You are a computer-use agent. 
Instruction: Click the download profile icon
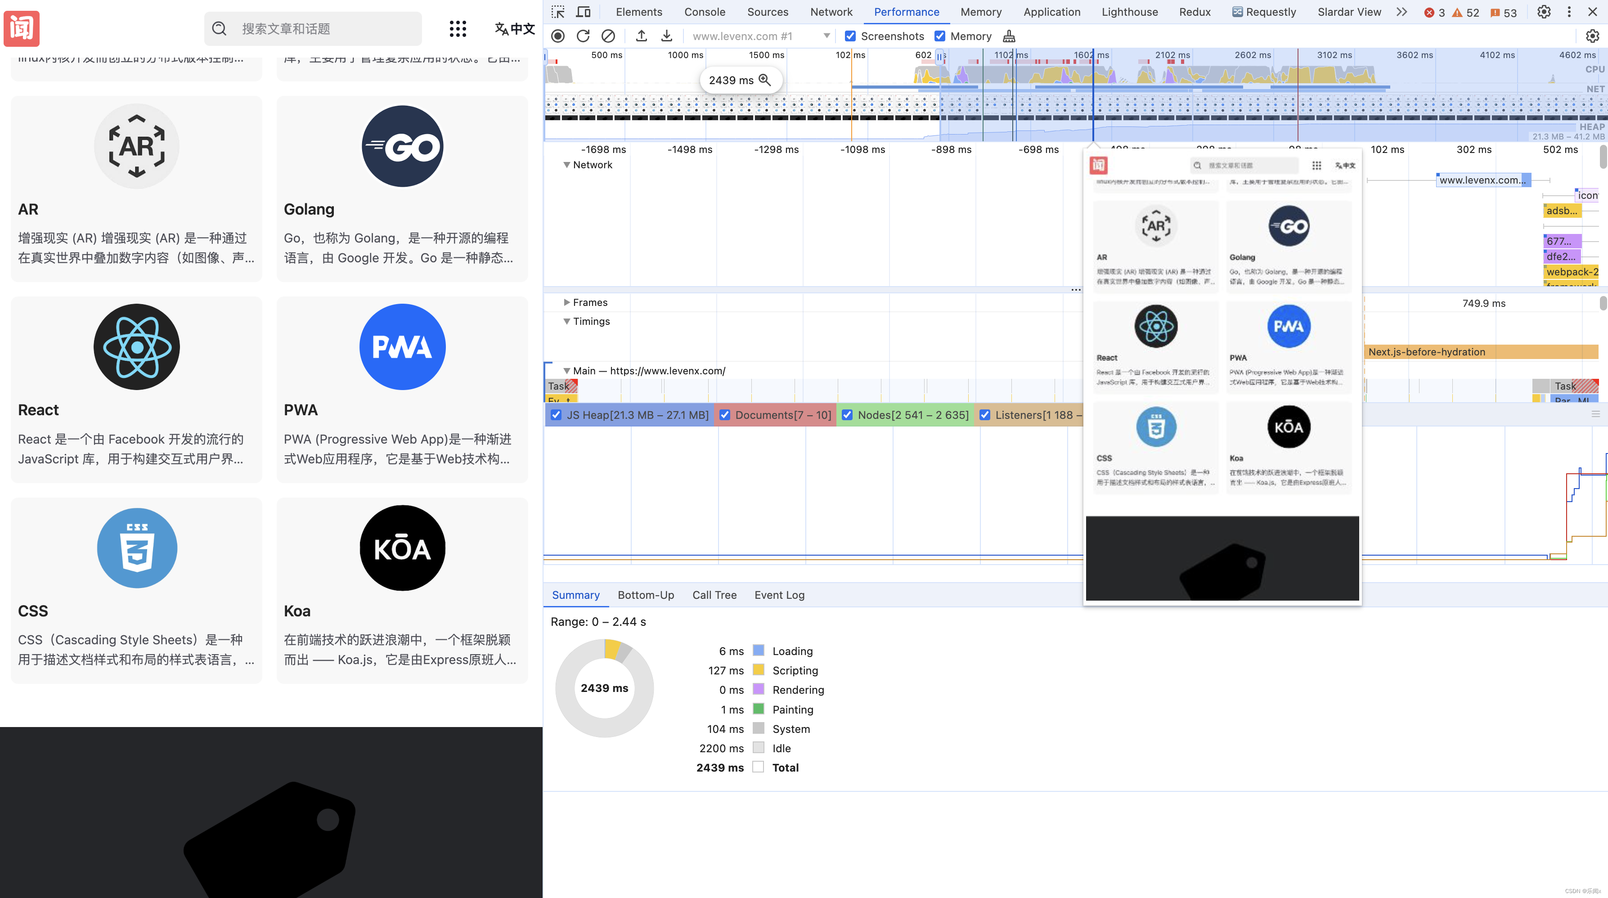coord(667,36)
